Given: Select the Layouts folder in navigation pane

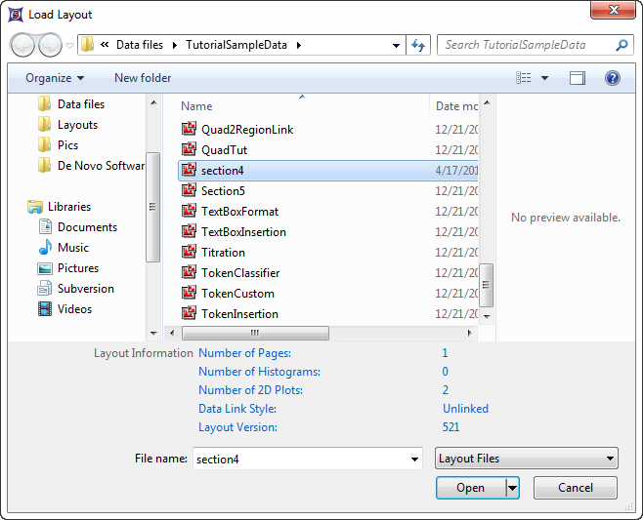Looking at the screenshot, I should 77,125.
